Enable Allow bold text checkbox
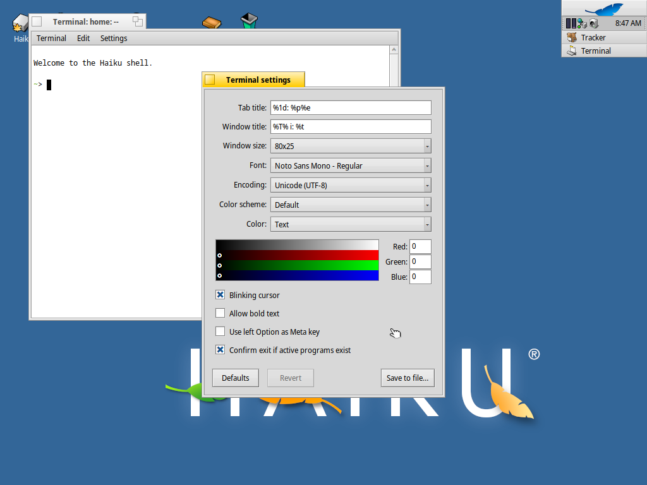Image resolution: width=647 pixels, height=485 pixels. [221, 313]
